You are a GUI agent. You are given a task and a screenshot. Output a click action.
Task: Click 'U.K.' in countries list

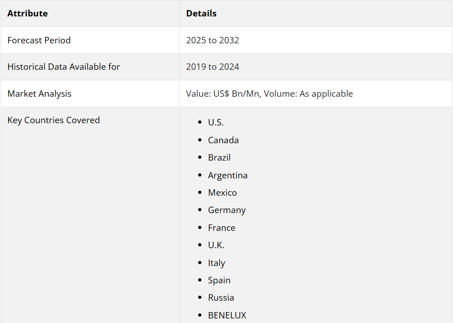click(216, 245)
